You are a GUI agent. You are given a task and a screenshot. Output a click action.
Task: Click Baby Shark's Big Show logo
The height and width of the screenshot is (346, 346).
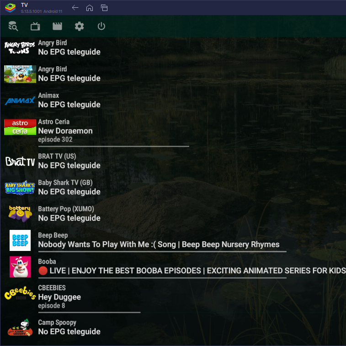20,188
